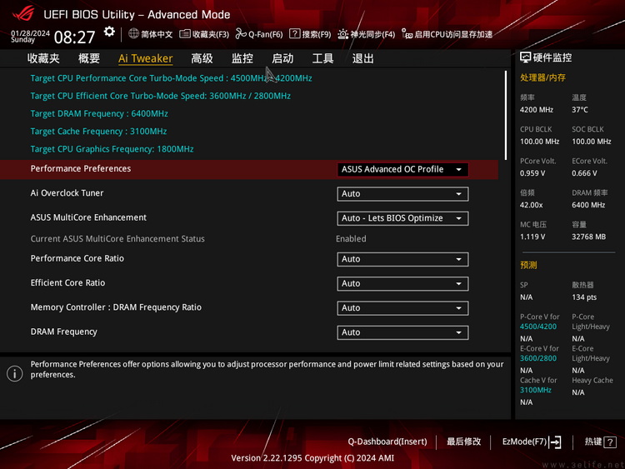Image resolution: width=625 pixels, height=469 pixels.
Task: Click the 4500/4200 P-Core prediction value
Action: [538, 327]
